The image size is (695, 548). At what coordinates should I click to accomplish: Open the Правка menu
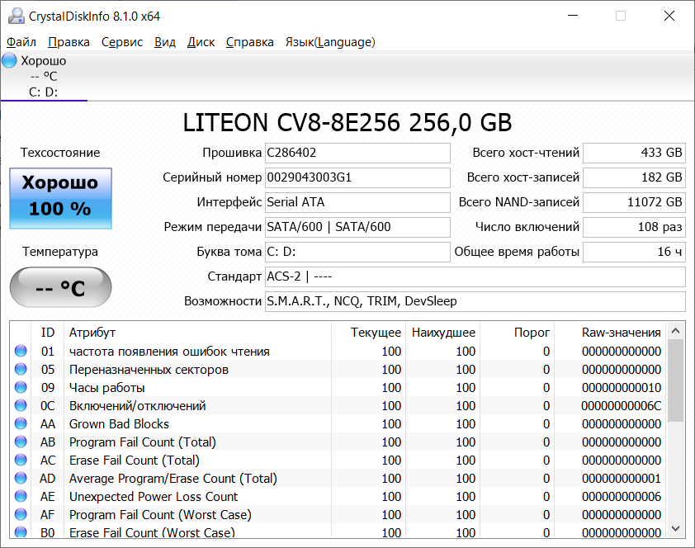(69, 42)
